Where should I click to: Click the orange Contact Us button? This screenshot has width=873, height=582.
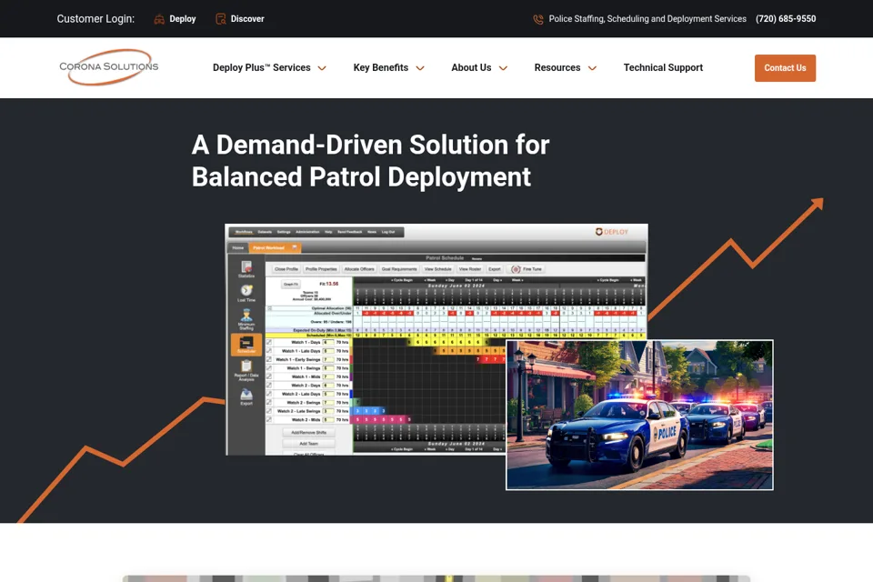(785, 68)
